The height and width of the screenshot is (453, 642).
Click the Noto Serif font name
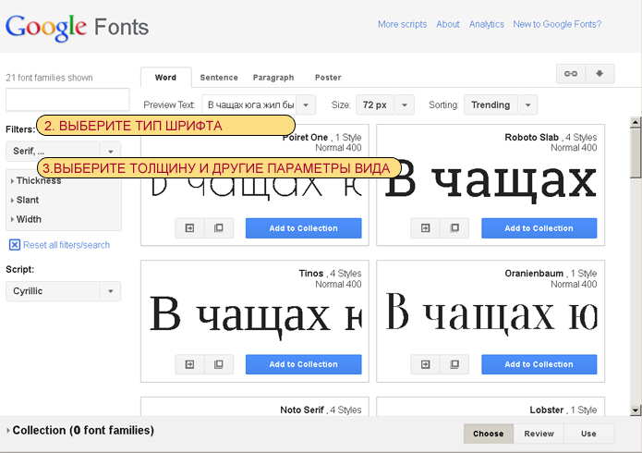point(302,410)
